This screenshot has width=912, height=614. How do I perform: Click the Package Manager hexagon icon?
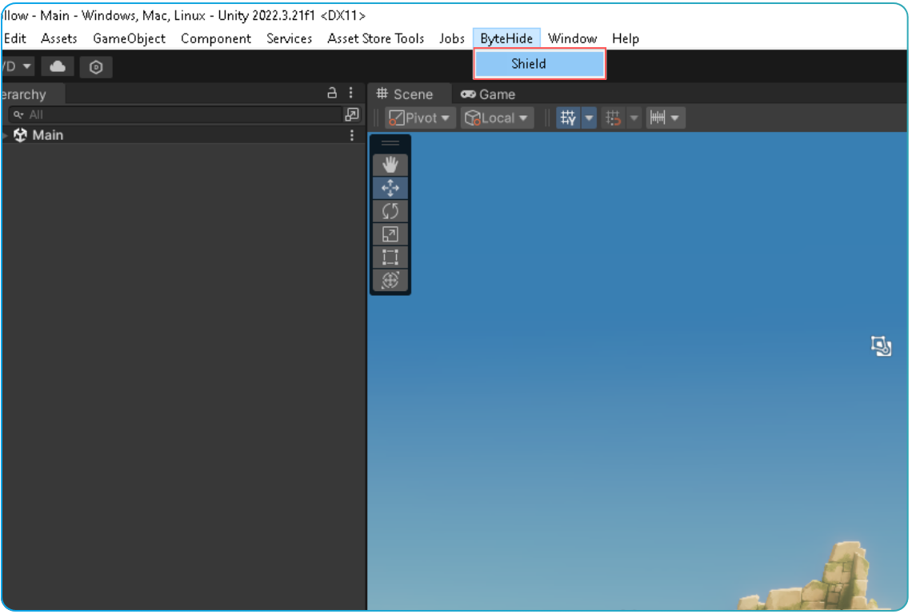96,67
